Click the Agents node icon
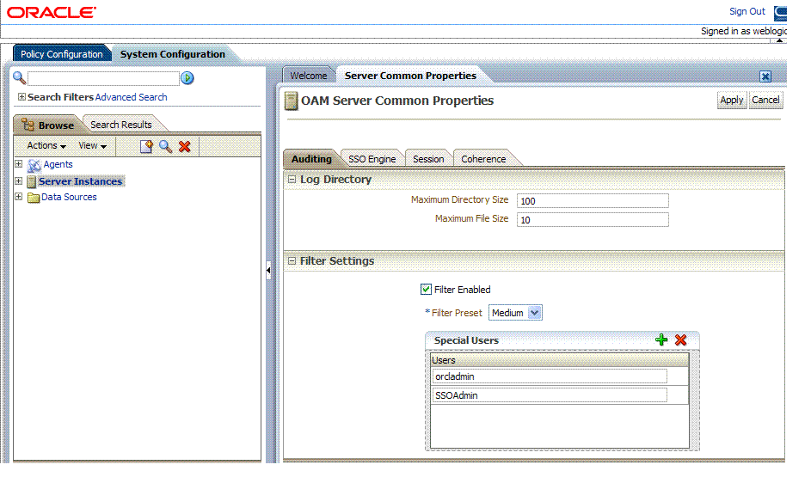Viewport: 811px width, 477px height. pyautogui.click(x=34, y=165)
